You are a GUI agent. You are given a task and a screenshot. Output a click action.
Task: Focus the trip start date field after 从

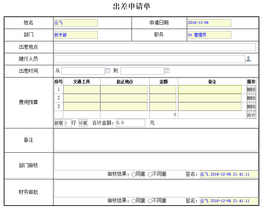[83, 71]
